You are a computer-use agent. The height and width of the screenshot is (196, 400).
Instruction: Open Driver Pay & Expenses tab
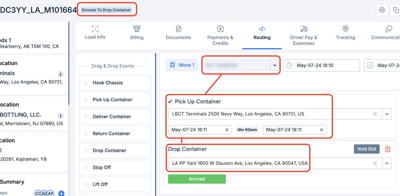pyautogui.click(x=304, y=36)
